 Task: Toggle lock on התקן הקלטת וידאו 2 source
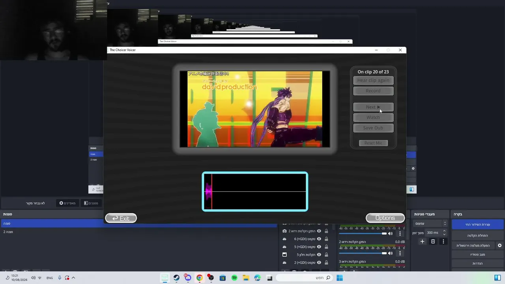pos(326,231)
